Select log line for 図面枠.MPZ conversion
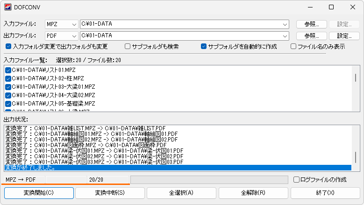364x205 pixels. [x=178, y=145]
